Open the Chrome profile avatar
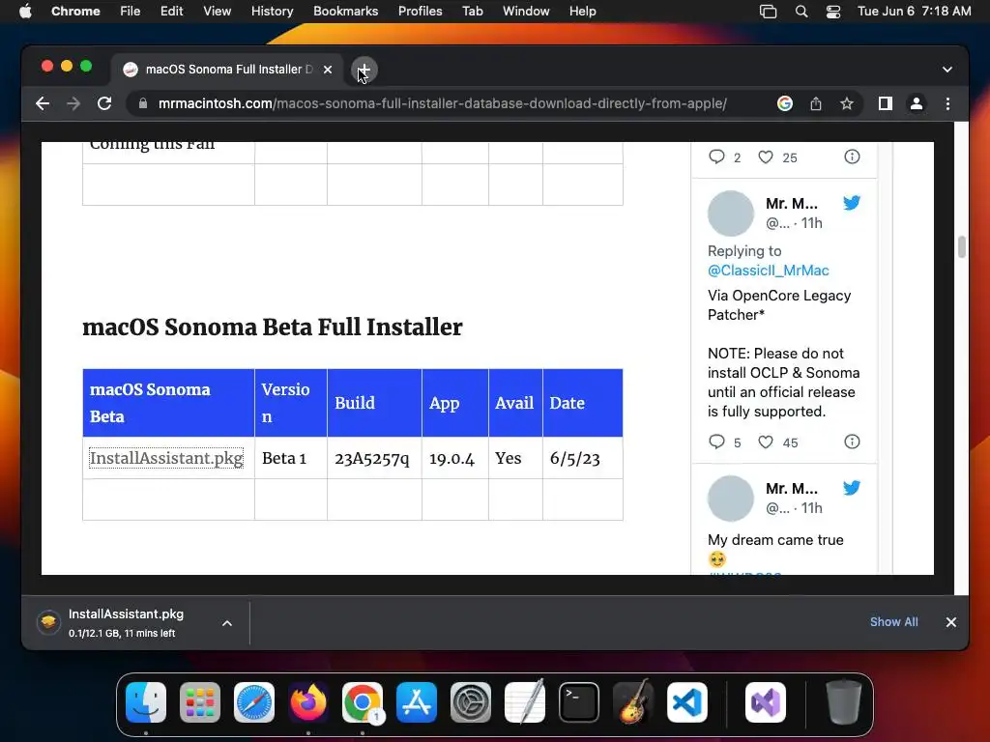The width and height of the screenshot is (990, 742). [917, 103]
